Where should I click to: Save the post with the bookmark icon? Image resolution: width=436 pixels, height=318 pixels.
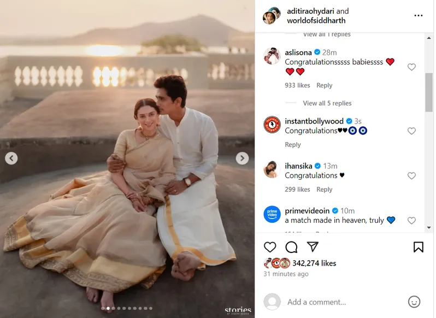418,247
